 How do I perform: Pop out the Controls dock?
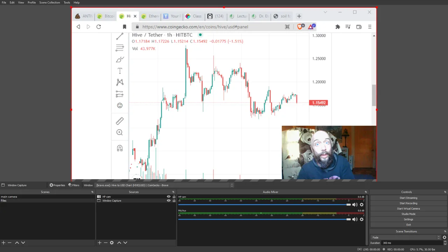tap(445, 192)
